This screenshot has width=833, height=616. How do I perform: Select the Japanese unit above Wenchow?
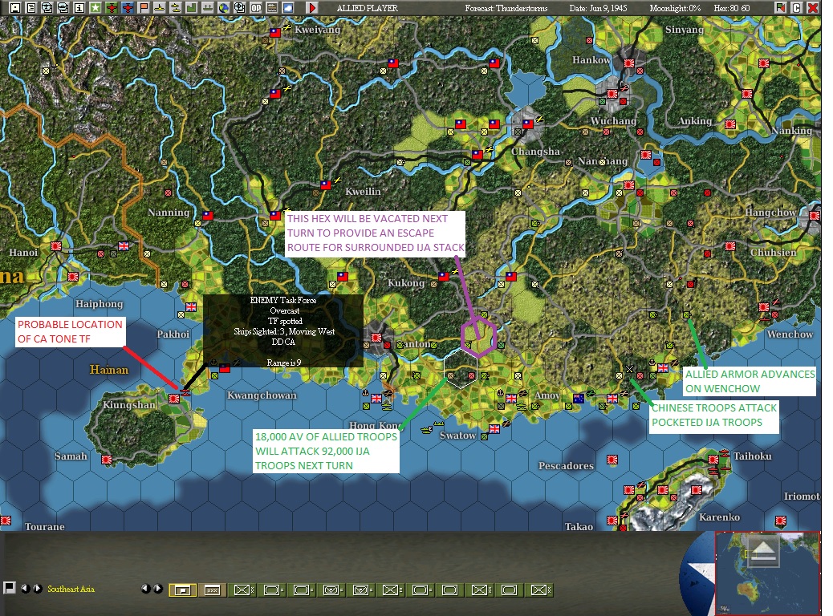[x=763, y=307]
